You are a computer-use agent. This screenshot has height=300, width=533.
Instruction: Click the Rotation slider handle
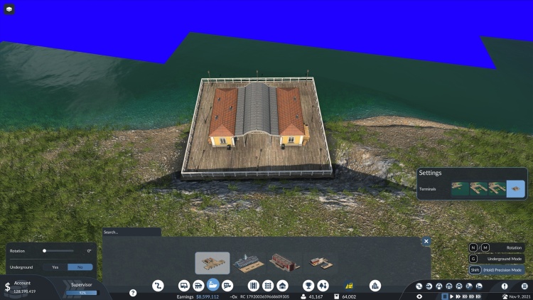(x=44, y=251)
